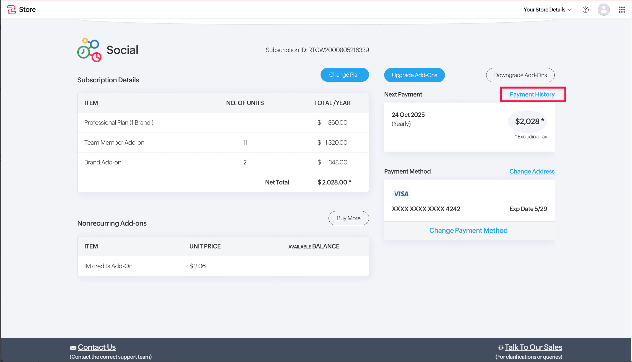
Task: Open the help question mark icon
Action: [585, 10]
